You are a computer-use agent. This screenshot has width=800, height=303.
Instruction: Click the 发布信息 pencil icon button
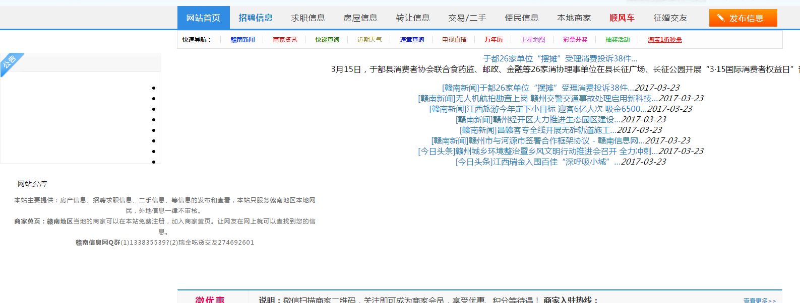coord(743,18)
